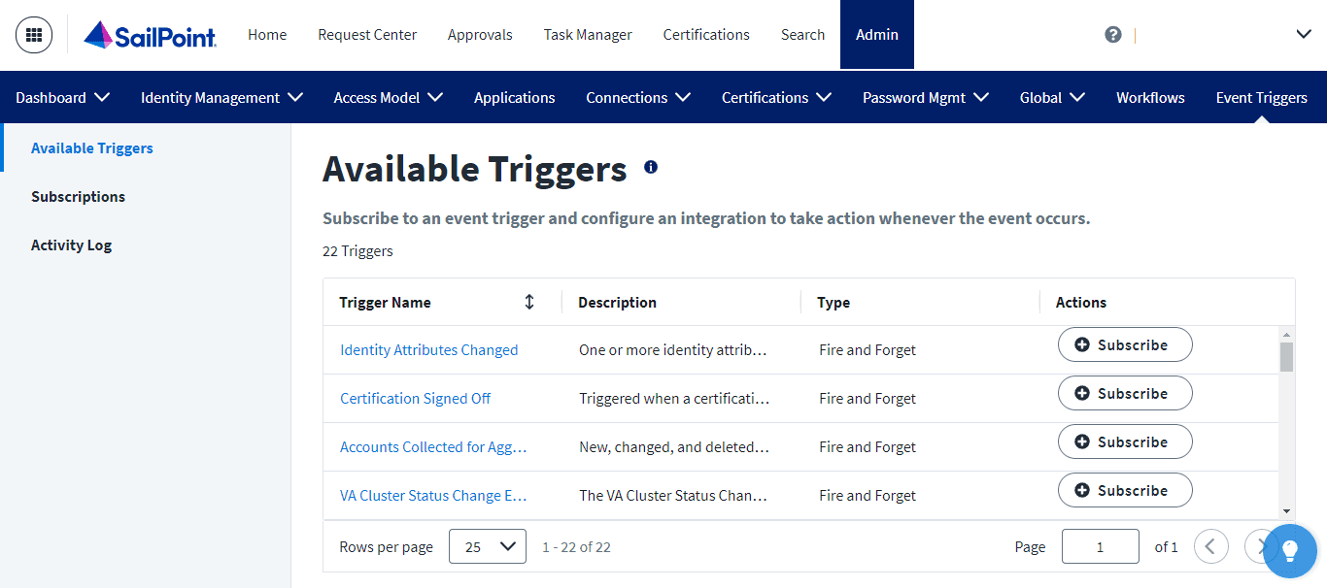
Task: Open the Rows per page dropdown
Action: pyautogui.click(x=487, y=546)
